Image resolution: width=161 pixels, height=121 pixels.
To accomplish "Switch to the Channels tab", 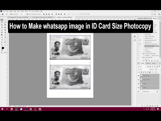I will (x=148, y=64).
